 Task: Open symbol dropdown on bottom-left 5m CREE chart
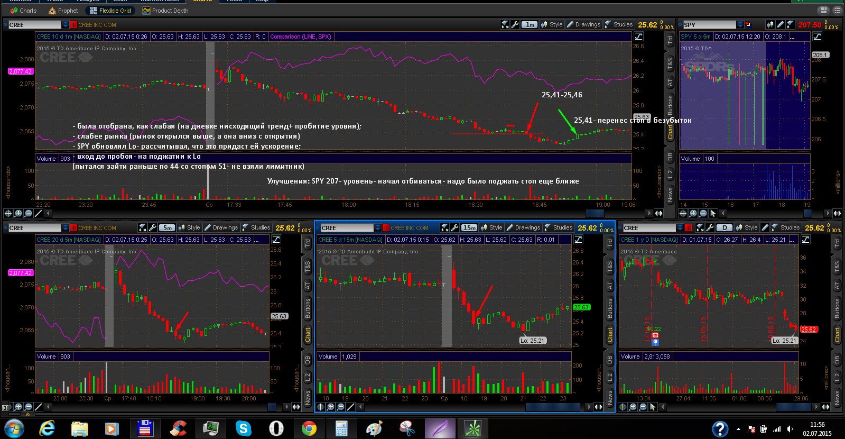(66, 227)
